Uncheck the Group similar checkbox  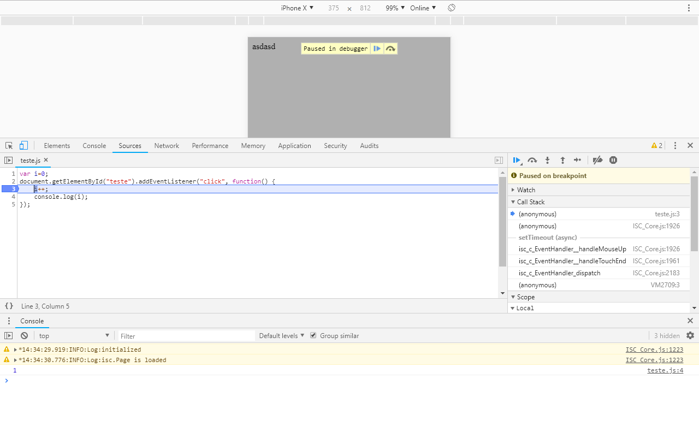[313, 335]
